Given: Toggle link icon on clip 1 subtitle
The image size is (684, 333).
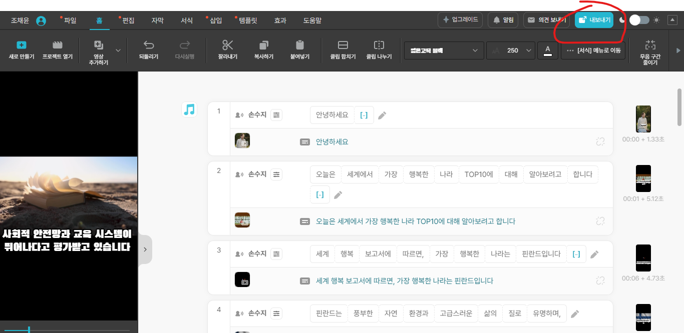Looking at the screenshot, I should point(600,141).
